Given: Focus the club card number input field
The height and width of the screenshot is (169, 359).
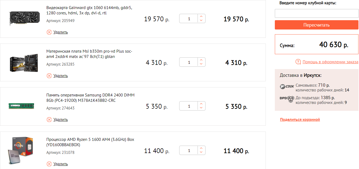Looking at the screenshot, I should coord(317,14).
